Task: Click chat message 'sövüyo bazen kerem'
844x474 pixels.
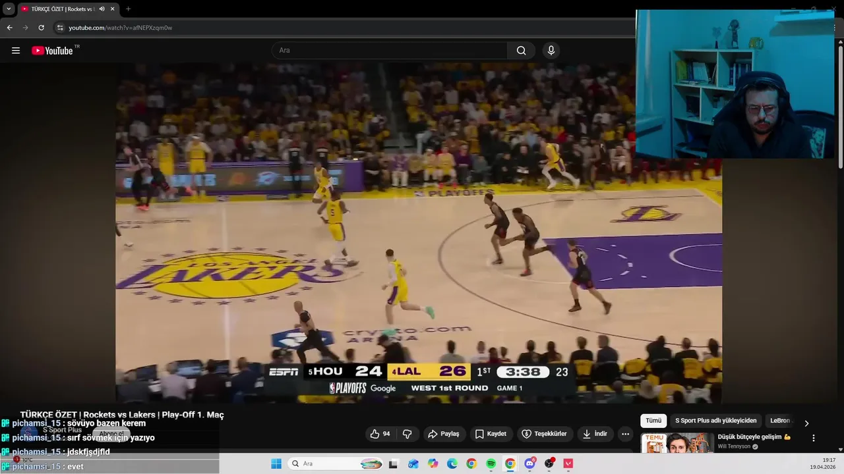Action: coord(106,423)
